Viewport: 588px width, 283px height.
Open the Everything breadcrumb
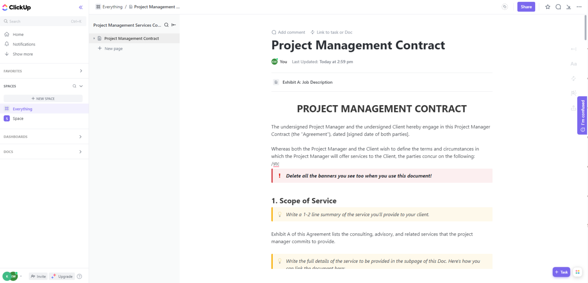[112, 7]
